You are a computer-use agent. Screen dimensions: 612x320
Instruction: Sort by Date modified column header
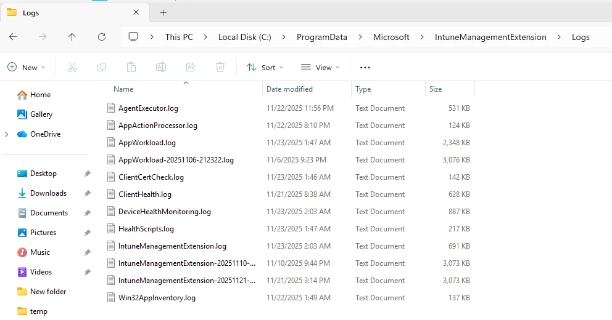coord(289,89)
